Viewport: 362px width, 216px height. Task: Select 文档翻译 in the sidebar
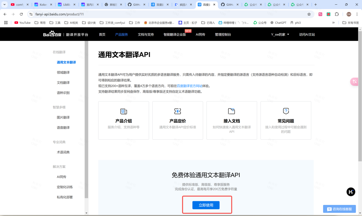[x=63, y=83]
